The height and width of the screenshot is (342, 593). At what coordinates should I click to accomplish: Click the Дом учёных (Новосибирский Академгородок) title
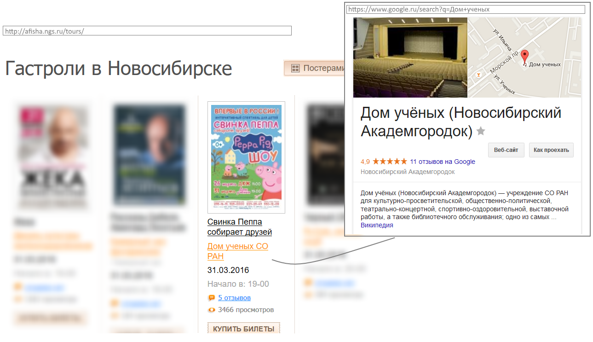pos(461,122)
